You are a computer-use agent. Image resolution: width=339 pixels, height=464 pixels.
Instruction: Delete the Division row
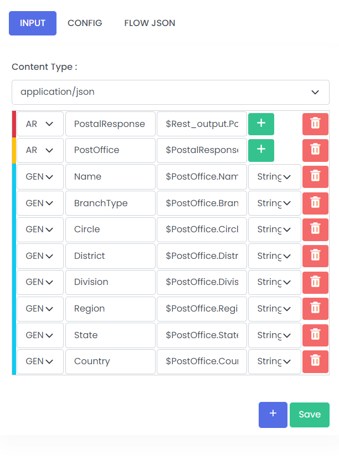coord(315,282)
